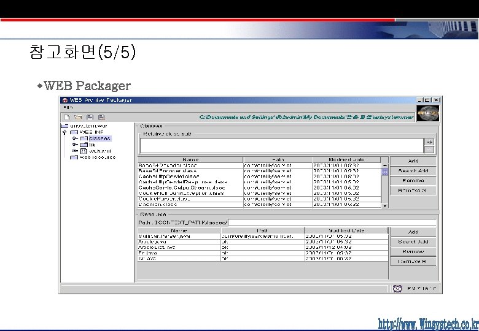Select the ArticleList.java resource row
479x331 pixels.
point(263,247)
